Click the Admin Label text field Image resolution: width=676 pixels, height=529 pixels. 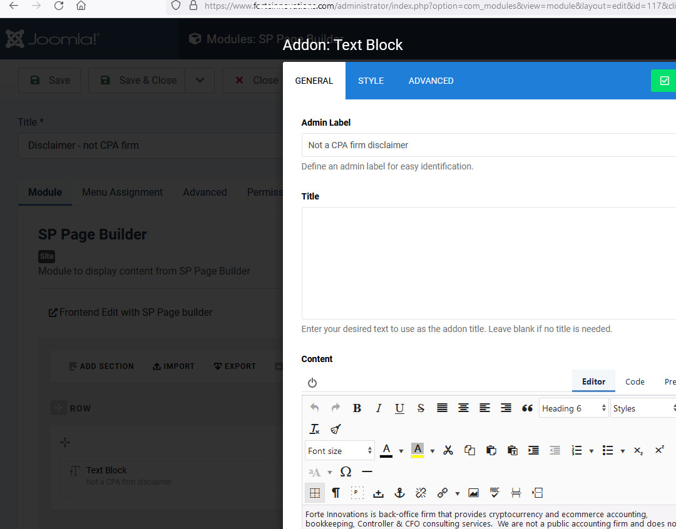[488, 145]
